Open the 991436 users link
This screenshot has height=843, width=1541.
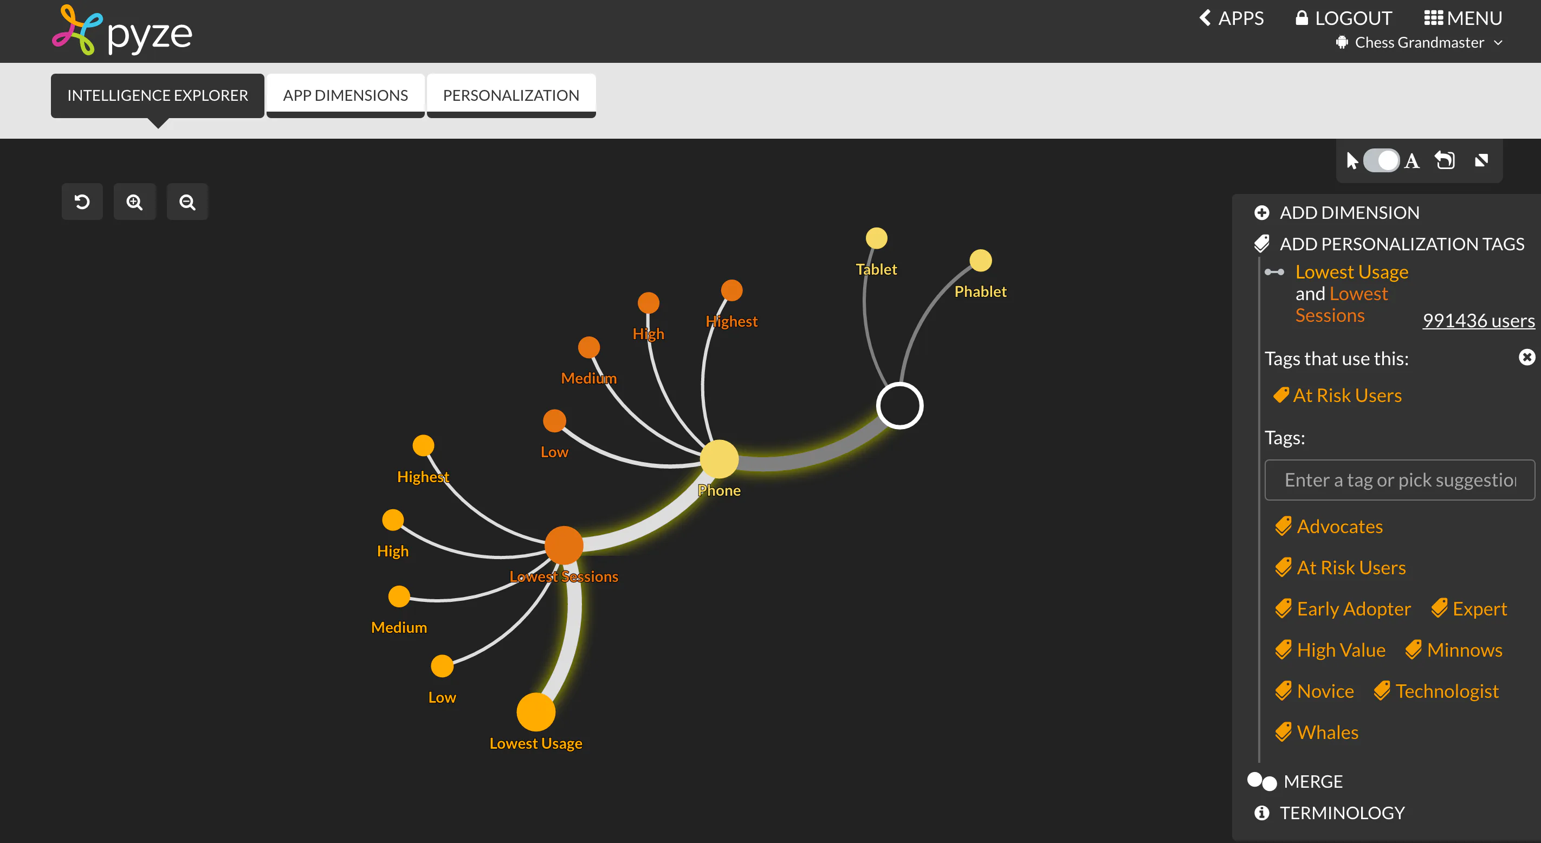coord(1478,320)
